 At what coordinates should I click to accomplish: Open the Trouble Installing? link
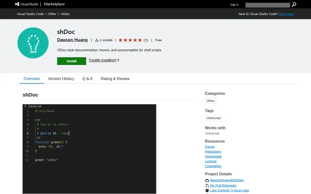pyautogui.click(x=103, y=60)
